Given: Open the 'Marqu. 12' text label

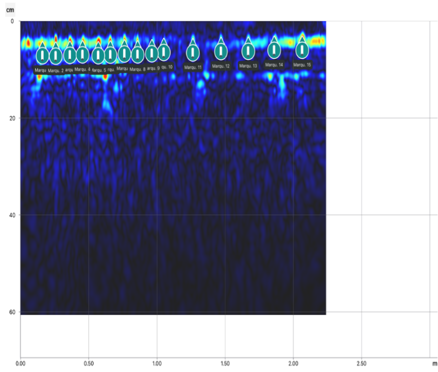Looking at the screenshot, I should coord(221,67).
